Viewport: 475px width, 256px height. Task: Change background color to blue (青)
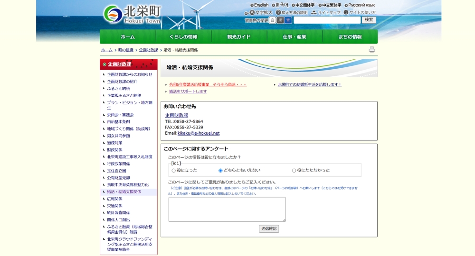click(288, 20)
